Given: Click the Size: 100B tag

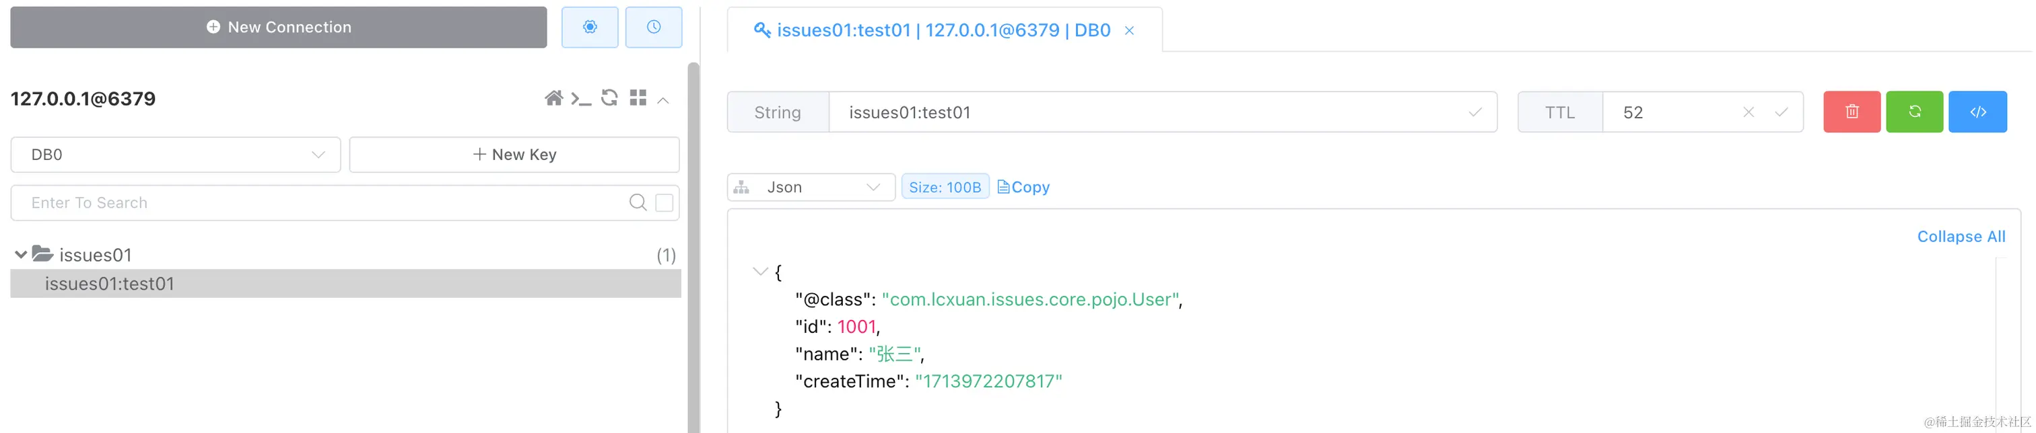Looking at the screenshot, I should (x=945, y=187).
